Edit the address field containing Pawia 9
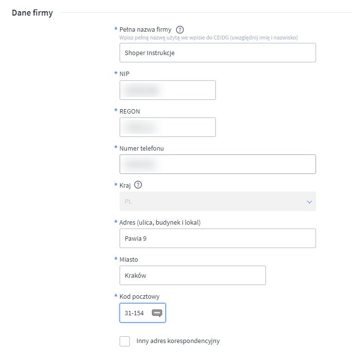The height and width of the screenshot is (364, 352). pyautogui.click(x=217, y=238)
